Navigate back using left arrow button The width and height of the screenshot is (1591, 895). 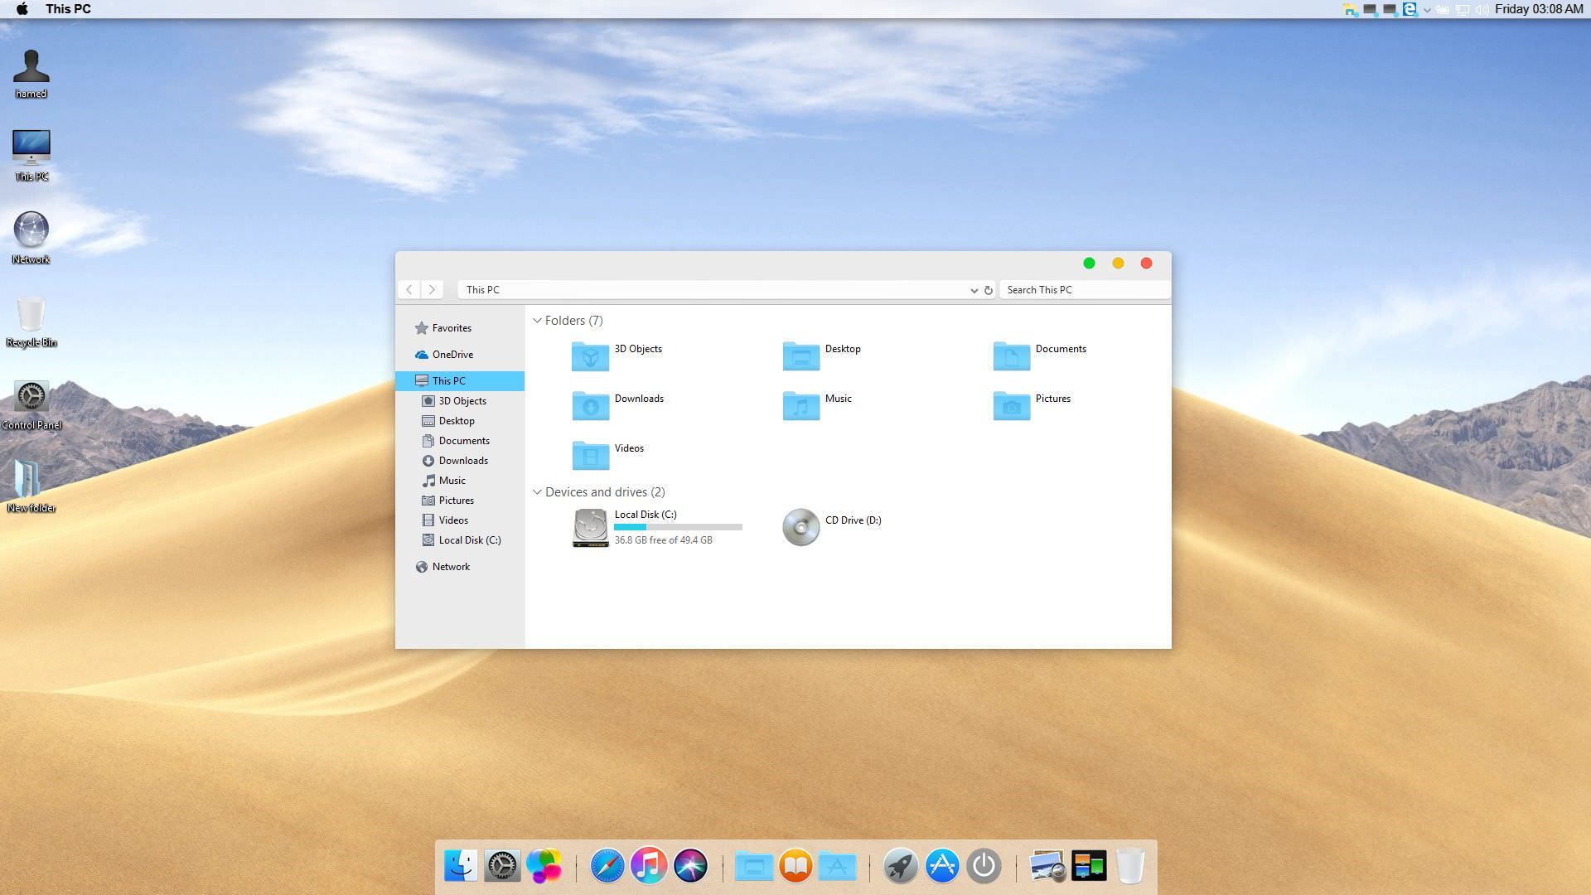410,288
